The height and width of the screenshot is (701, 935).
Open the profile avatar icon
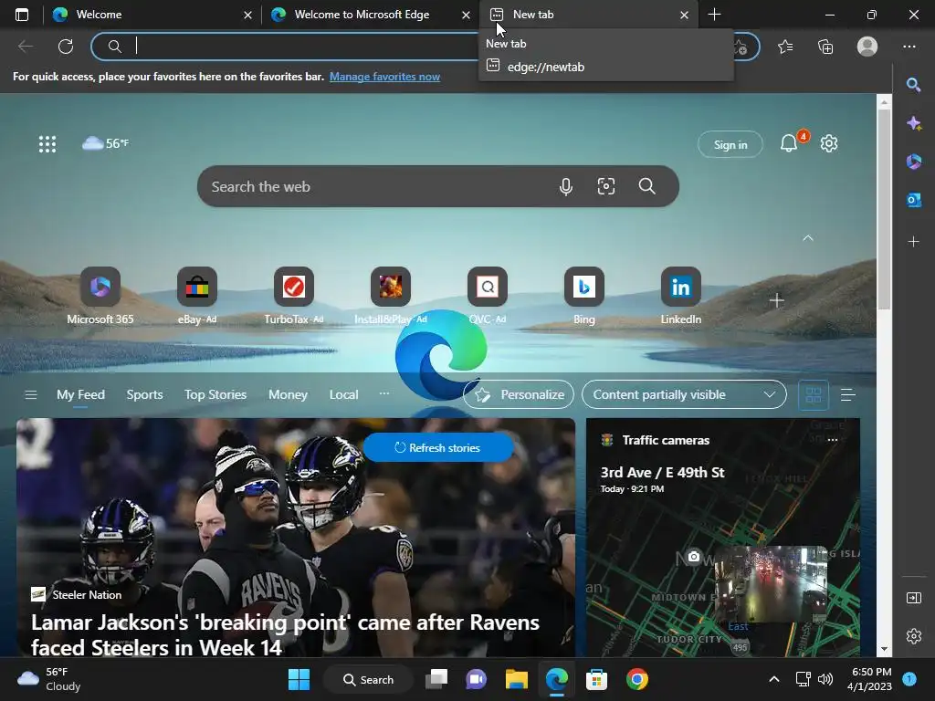point(867,47)
